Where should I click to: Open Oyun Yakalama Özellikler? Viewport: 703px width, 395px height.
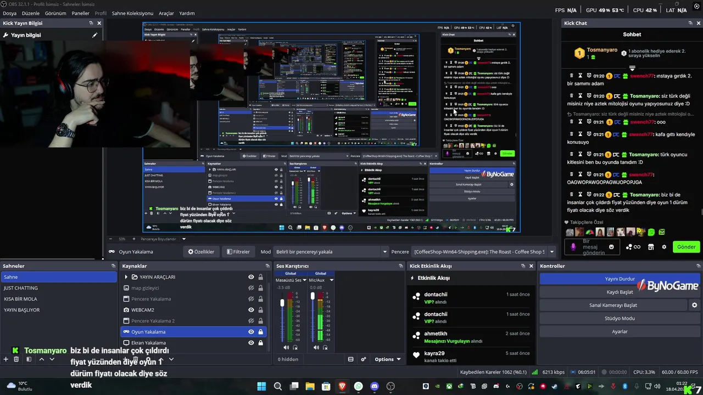pos(201,252)
